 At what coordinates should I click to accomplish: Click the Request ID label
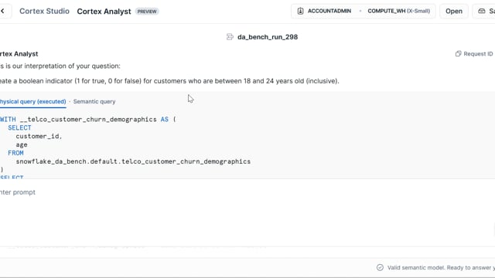[x=478, y=53]
